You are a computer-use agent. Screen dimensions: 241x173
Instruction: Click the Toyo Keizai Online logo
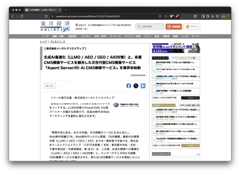(x=55, y=26)
